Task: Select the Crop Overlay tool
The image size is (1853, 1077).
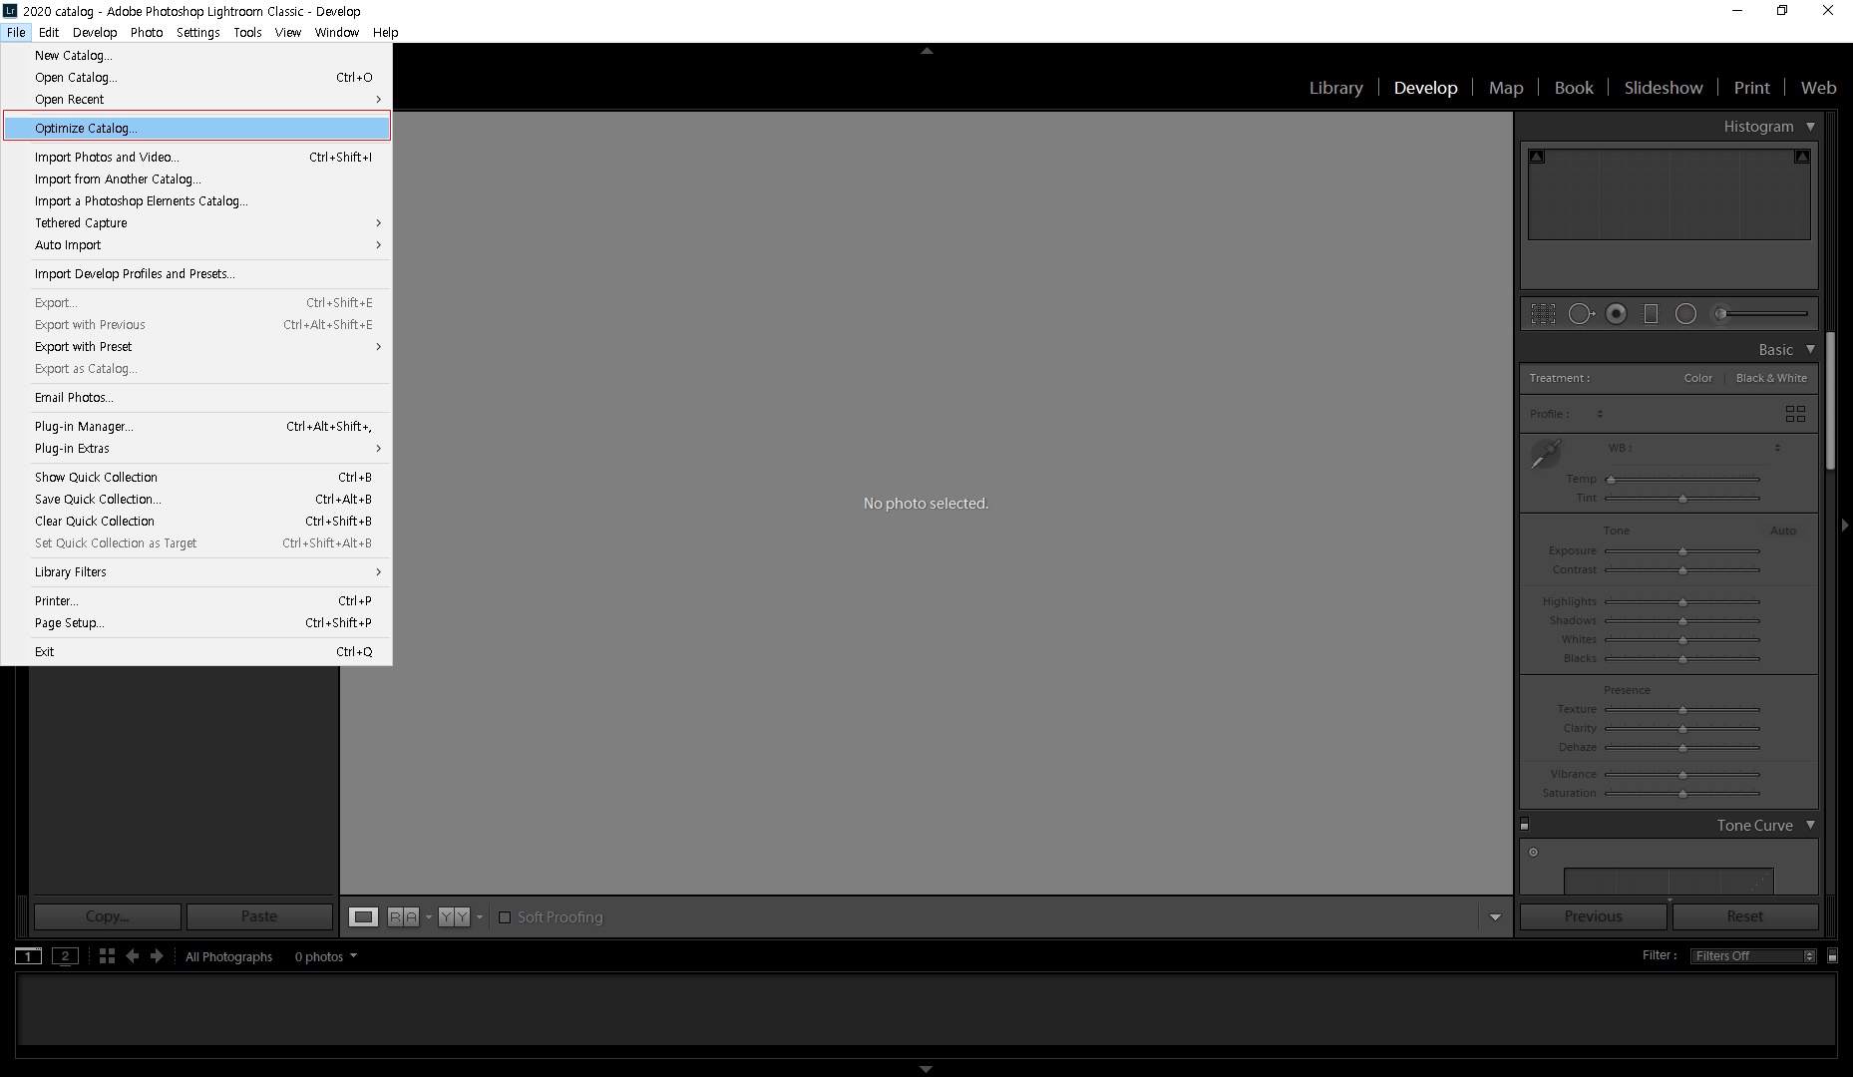Action: coord(1543,314)
